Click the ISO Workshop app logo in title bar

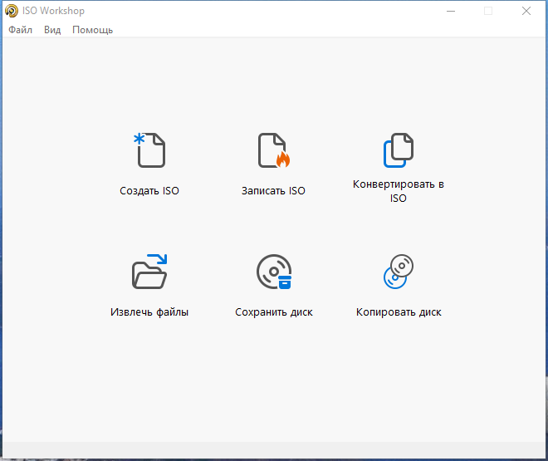11,11
